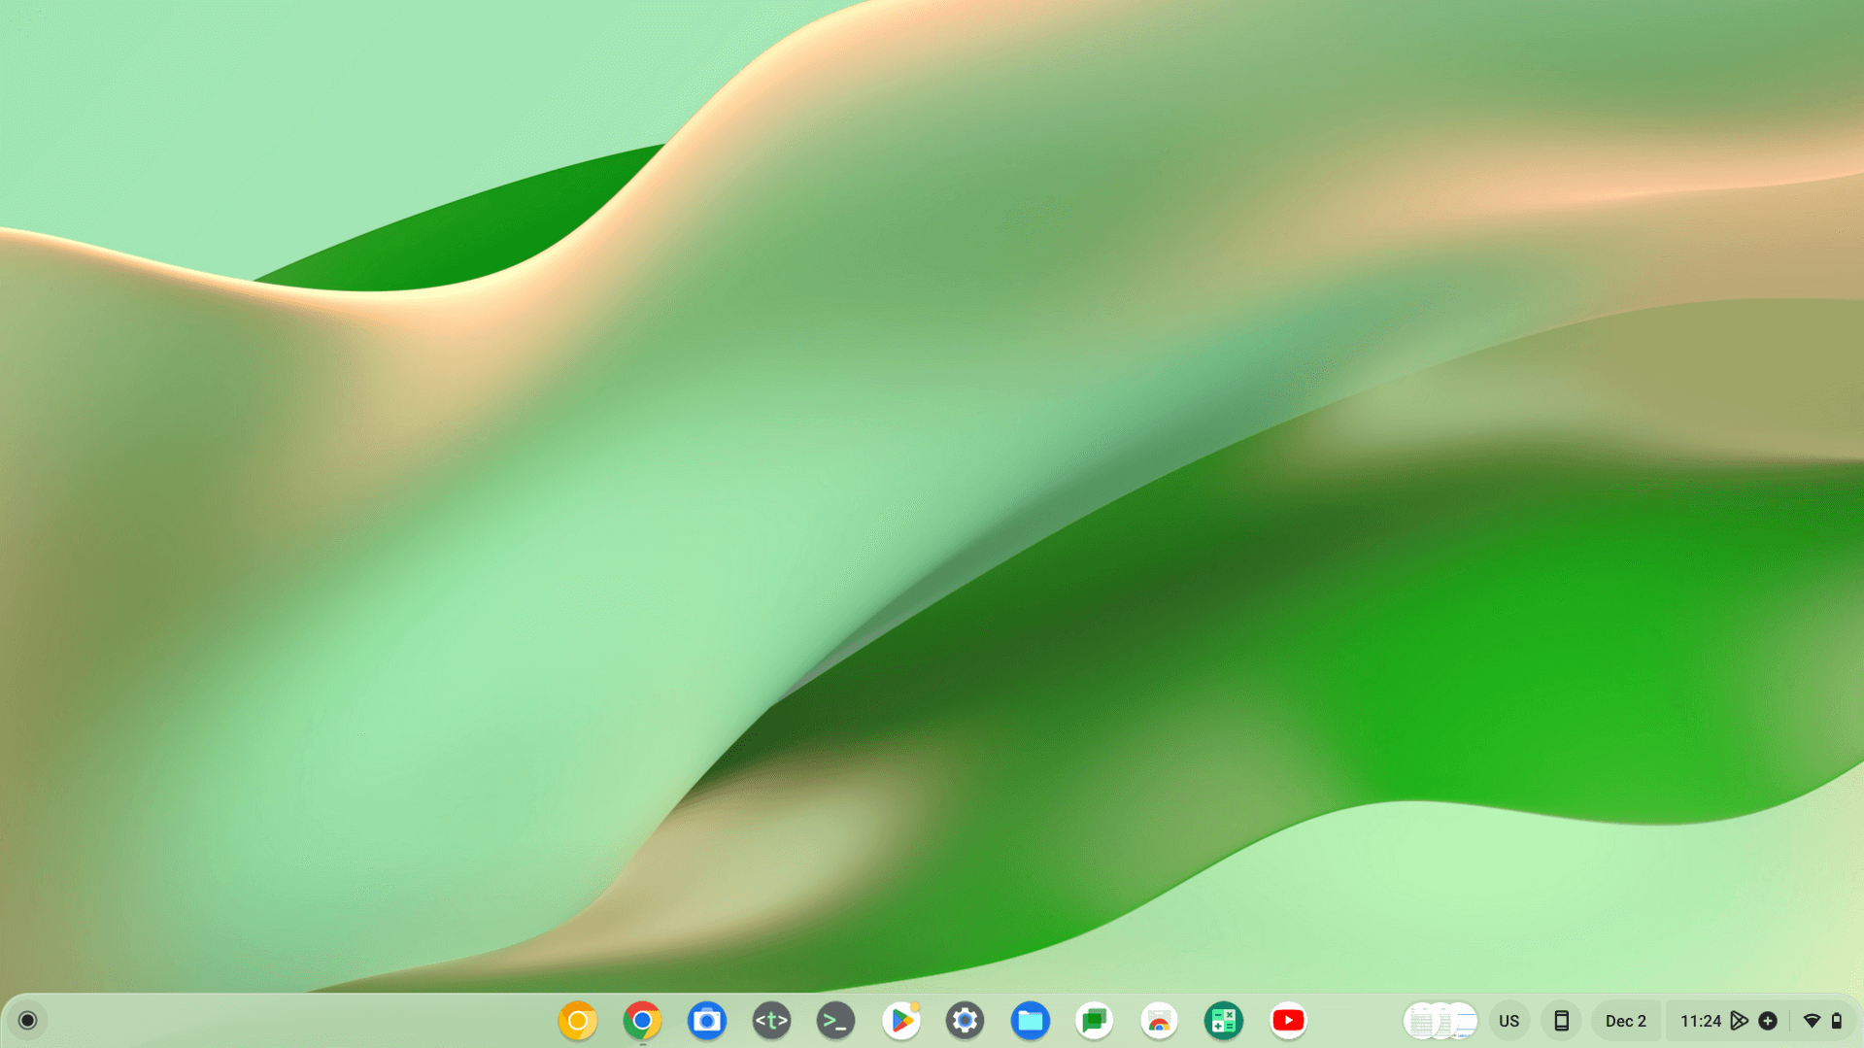The width and height of the screenshot is (1864, 1048).
Task: Open the yellow Chrome Canary app
Action: [577, 1021]
